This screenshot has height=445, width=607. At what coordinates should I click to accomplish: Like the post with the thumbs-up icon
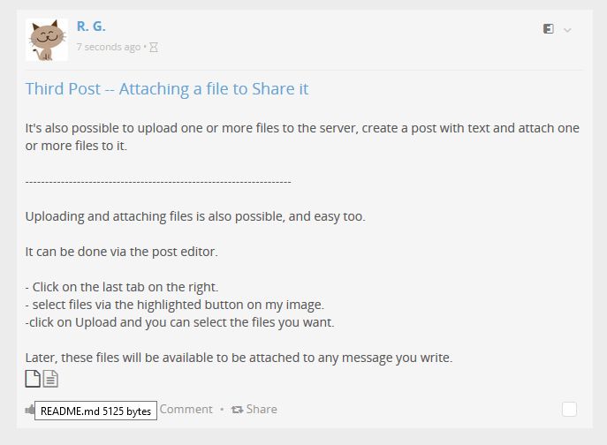[30, 409]
